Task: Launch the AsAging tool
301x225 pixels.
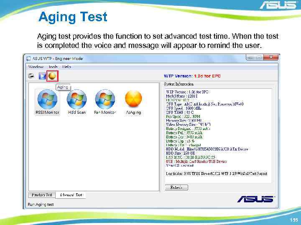Action: tap(133, 102)
